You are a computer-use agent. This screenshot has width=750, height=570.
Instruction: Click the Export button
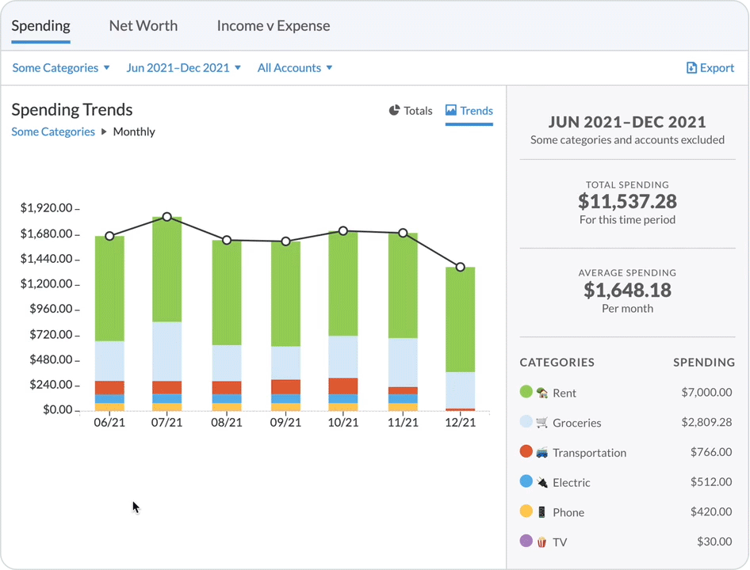pos(710,68)
